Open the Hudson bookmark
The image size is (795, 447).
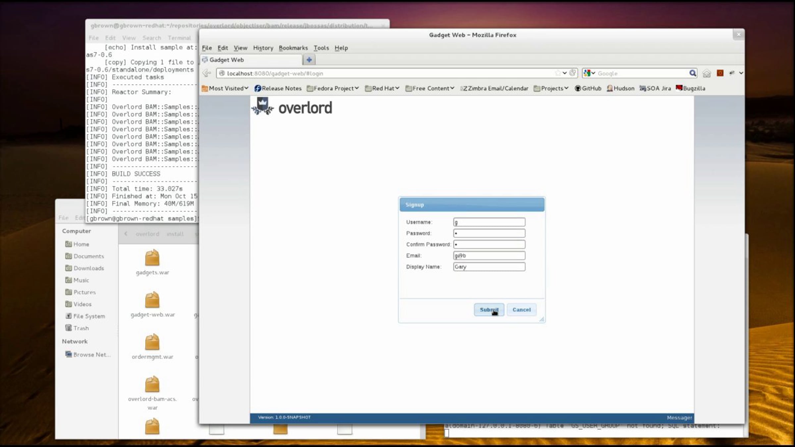tap(620, 88)
